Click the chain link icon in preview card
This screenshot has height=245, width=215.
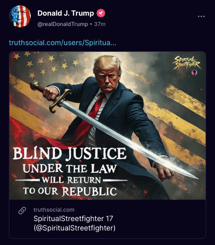coord(22,211)
